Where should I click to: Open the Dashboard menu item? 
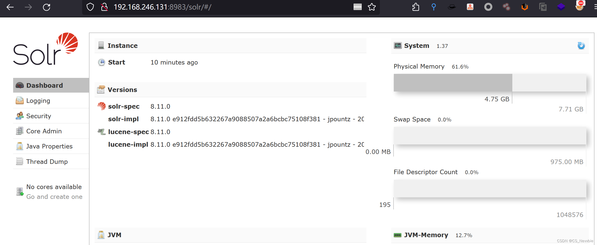coord(51,85)
